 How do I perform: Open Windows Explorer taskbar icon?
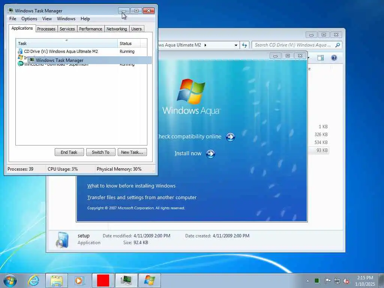click(57, 280)
